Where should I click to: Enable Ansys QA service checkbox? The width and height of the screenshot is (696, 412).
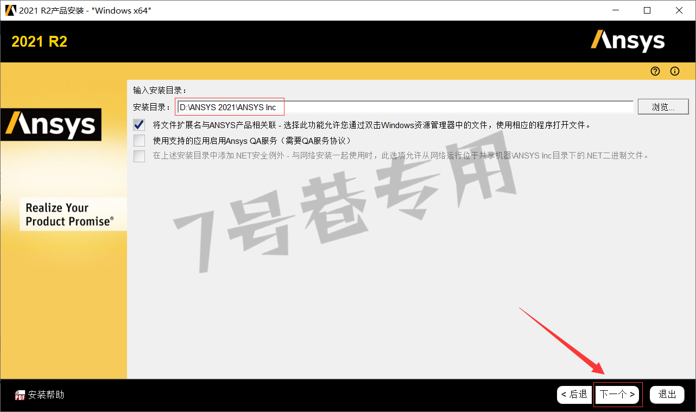tap(140, 141)
